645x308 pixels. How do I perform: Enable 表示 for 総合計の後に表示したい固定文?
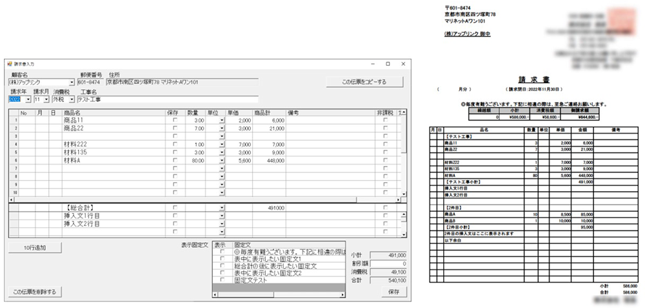coord(223,266)
